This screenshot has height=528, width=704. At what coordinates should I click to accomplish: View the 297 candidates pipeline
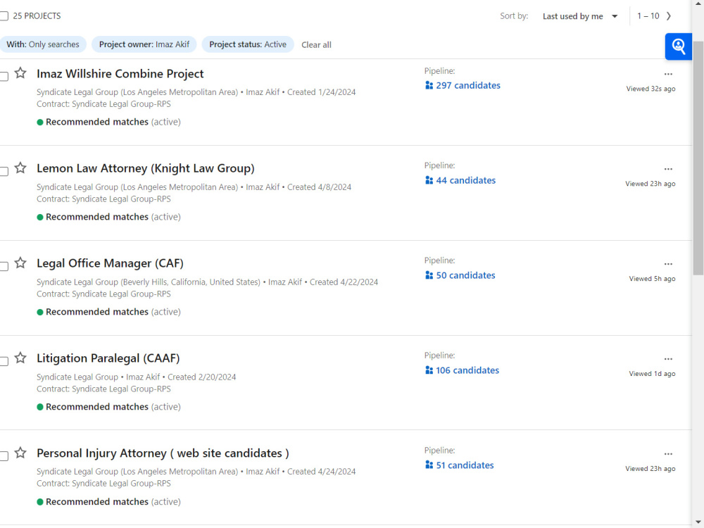click(x=463, y=85)
